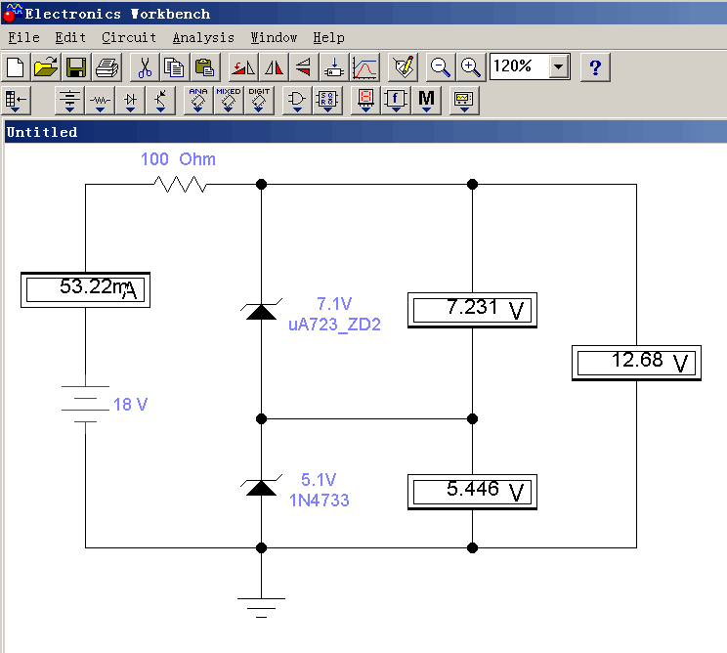Expand the Diodes parts bin
727x653 pixels.
coord(131,100)
